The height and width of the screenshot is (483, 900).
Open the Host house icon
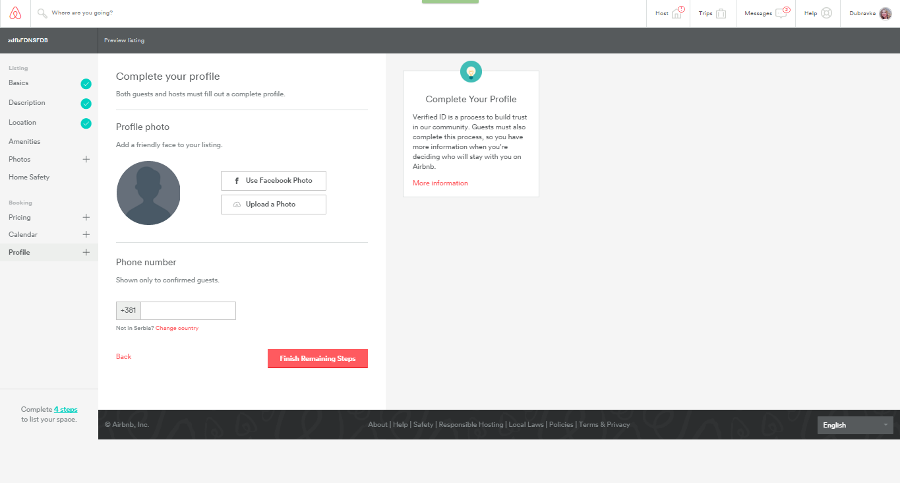click(x=677, y=13)
